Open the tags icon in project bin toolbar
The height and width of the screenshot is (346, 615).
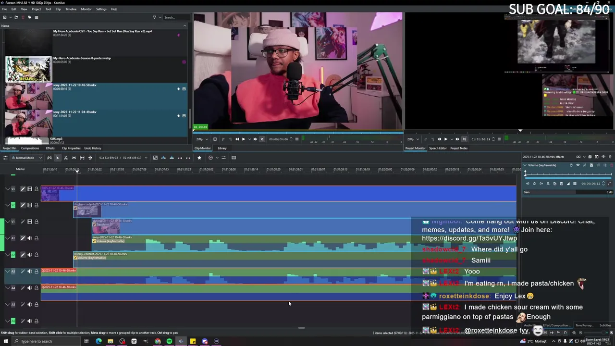(x=29, y=17)
